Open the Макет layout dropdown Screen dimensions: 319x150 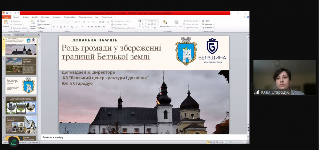click(42, 21)
